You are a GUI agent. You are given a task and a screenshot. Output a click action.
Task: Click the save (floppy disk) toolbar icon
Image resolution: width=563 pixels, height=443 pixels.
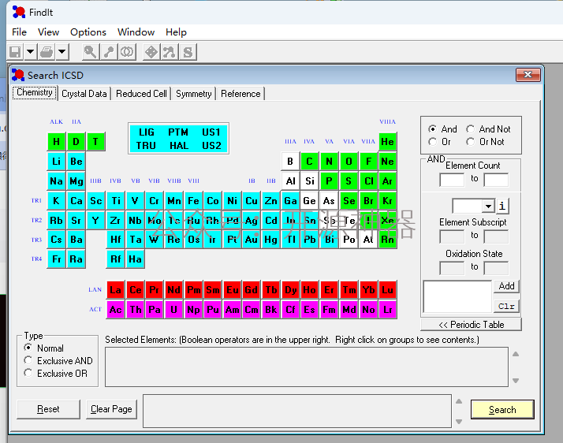coord(16,52)
